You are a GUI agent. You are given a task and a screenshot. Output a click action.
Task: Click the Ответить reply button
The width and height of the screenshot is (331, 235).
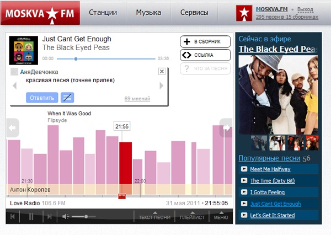(x=42, y=98)
